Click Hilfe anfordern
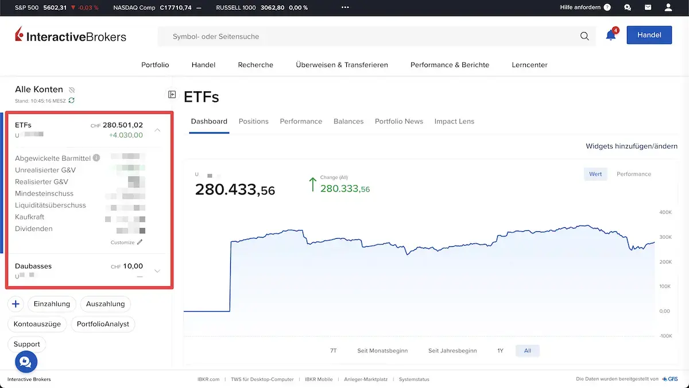The image size is (689, 388). pos(580,7)
